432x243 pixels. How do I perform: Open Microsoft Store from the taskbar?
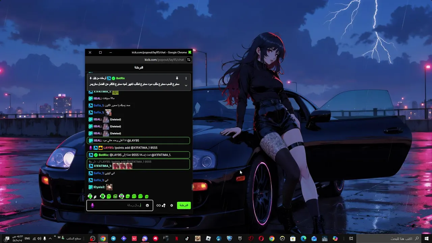293,239
